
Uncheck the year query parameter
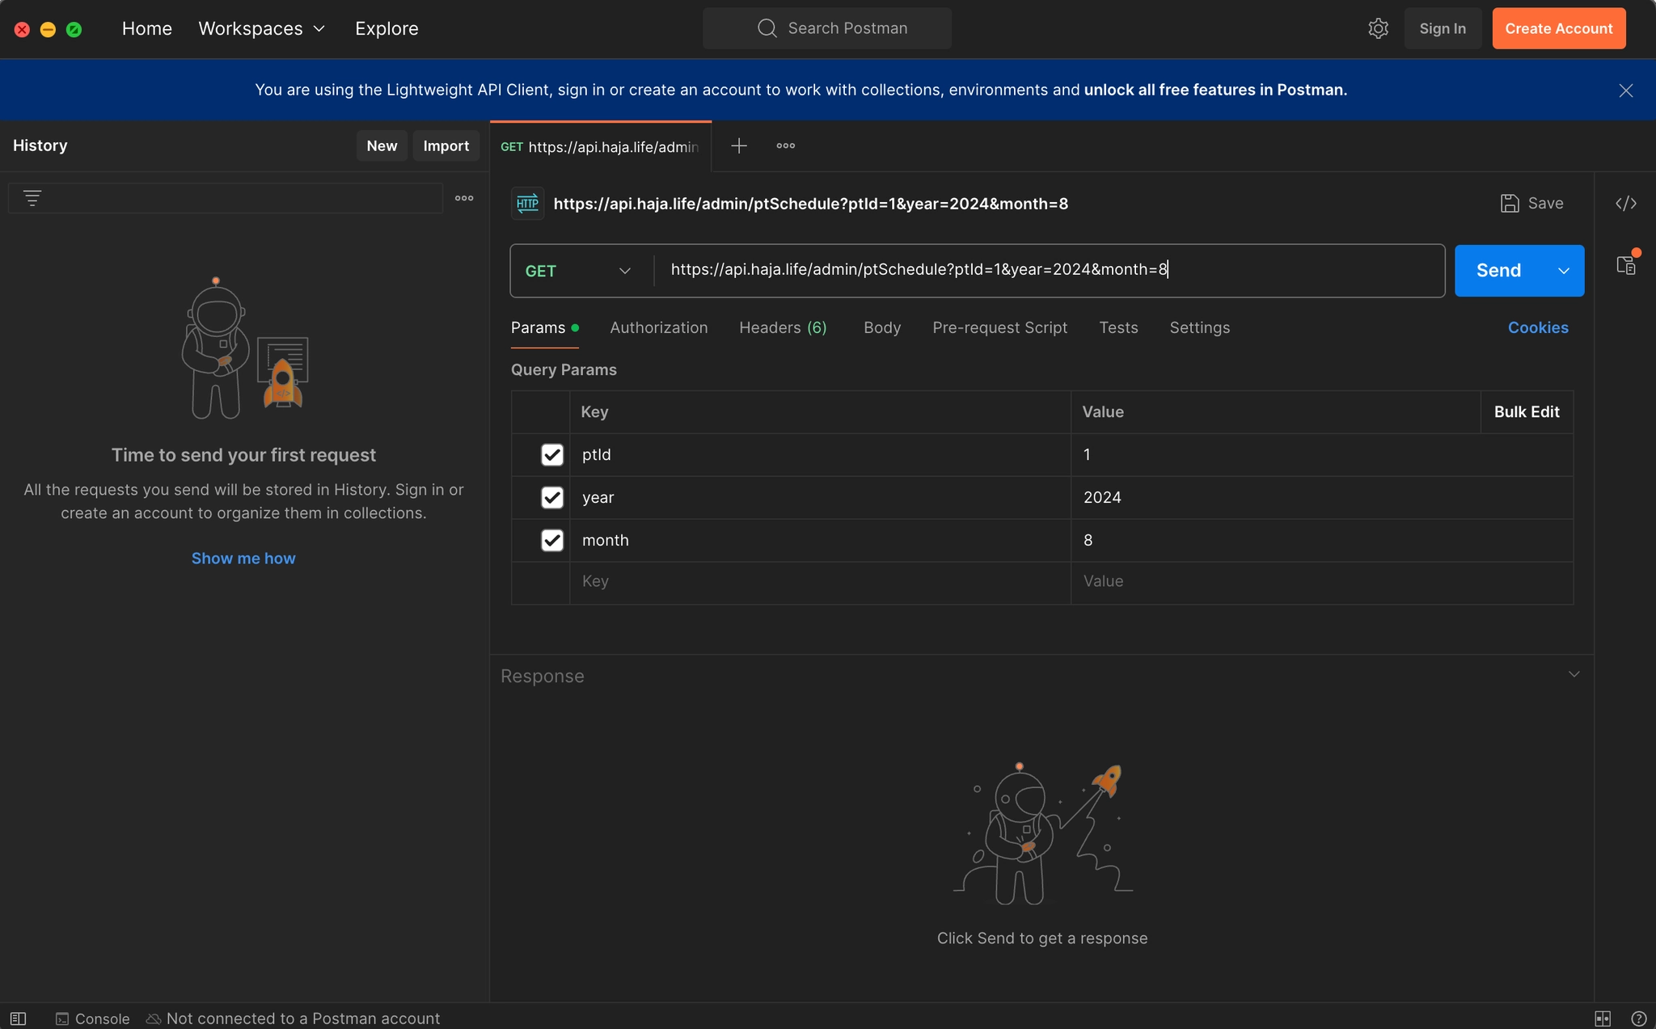(x=552, y=497)
